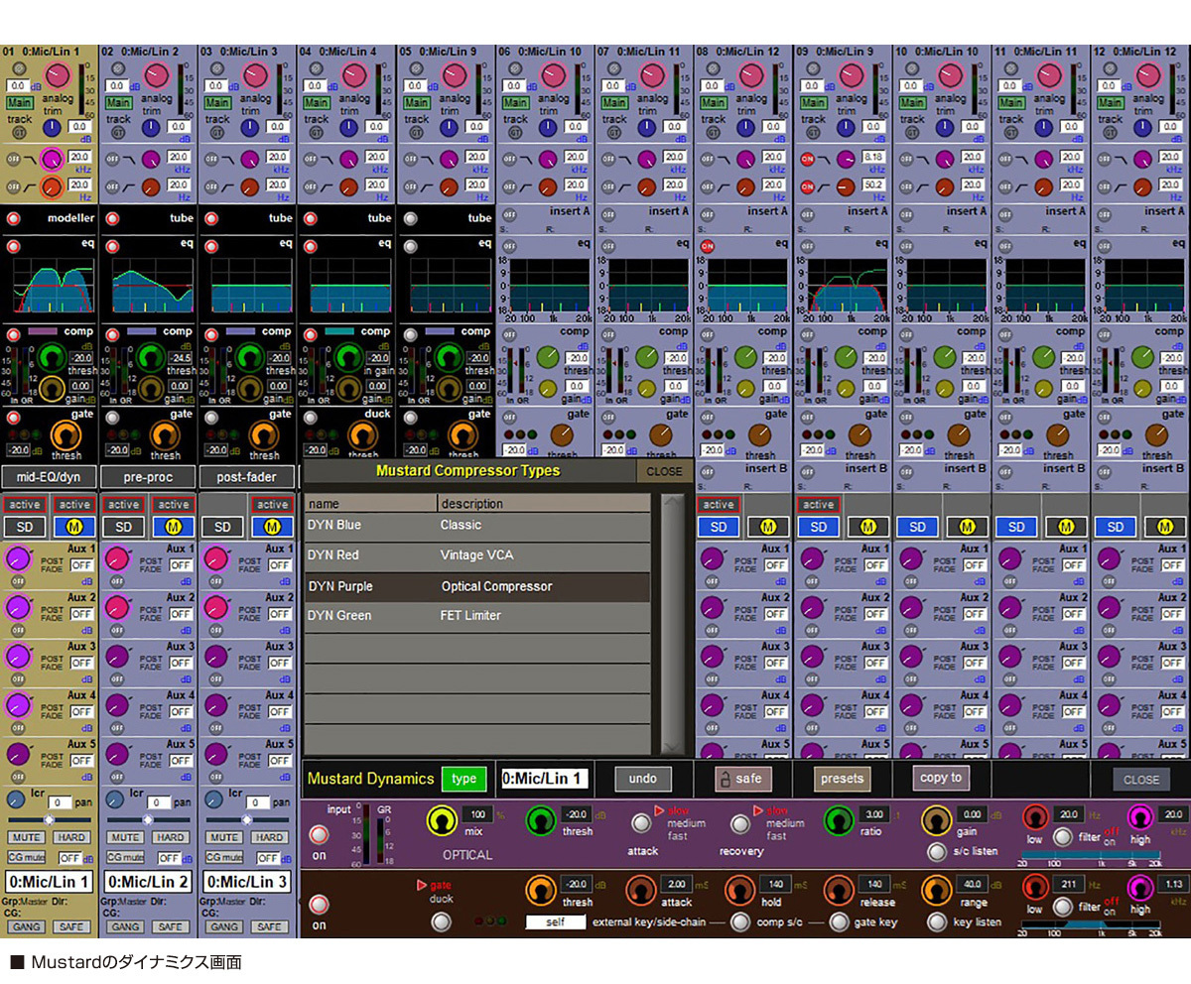The height and width of the screenshot is (984, 1191).
Task: Click the Mustard gate thresh knob
Action: (541, 889)
